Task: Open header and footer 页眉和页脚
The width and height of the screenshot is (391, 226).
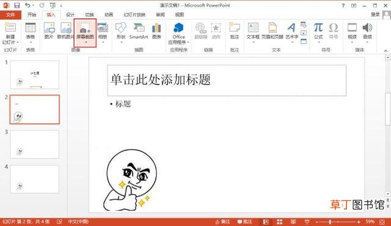Action: (x=272, y=31)
